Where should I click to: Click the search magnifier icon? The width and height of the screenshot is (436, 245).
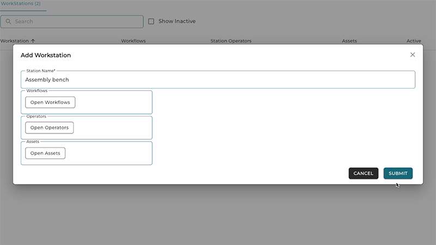[x=8, y=22]
